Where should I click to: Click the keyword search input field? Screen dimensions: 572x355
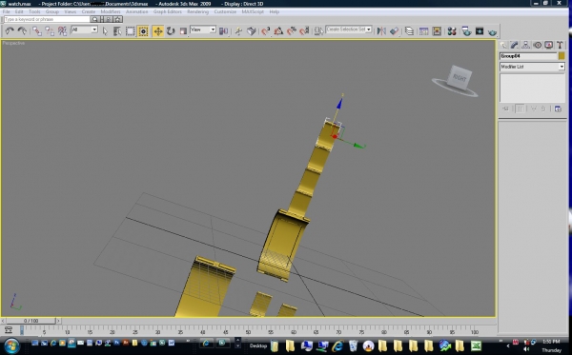point(47,19)
